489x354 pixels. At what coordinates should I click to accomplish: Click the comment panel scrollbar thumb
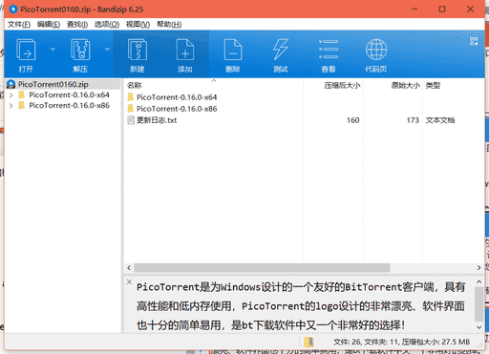click(x=478, y=303)
